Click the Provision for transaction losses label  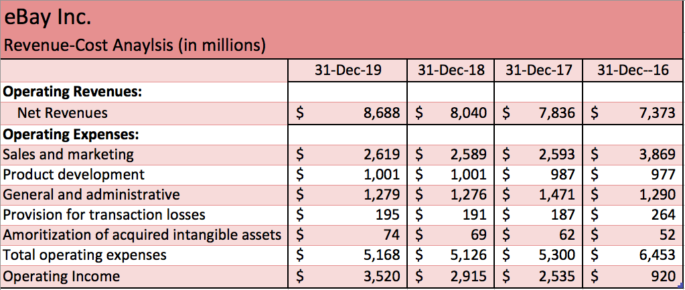(104, 215)
